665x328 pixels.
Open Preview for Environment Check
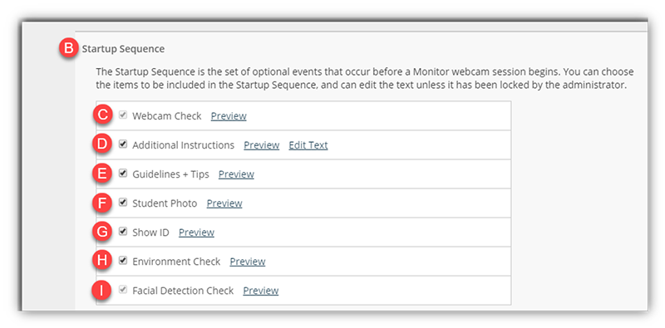coord(248,262)
